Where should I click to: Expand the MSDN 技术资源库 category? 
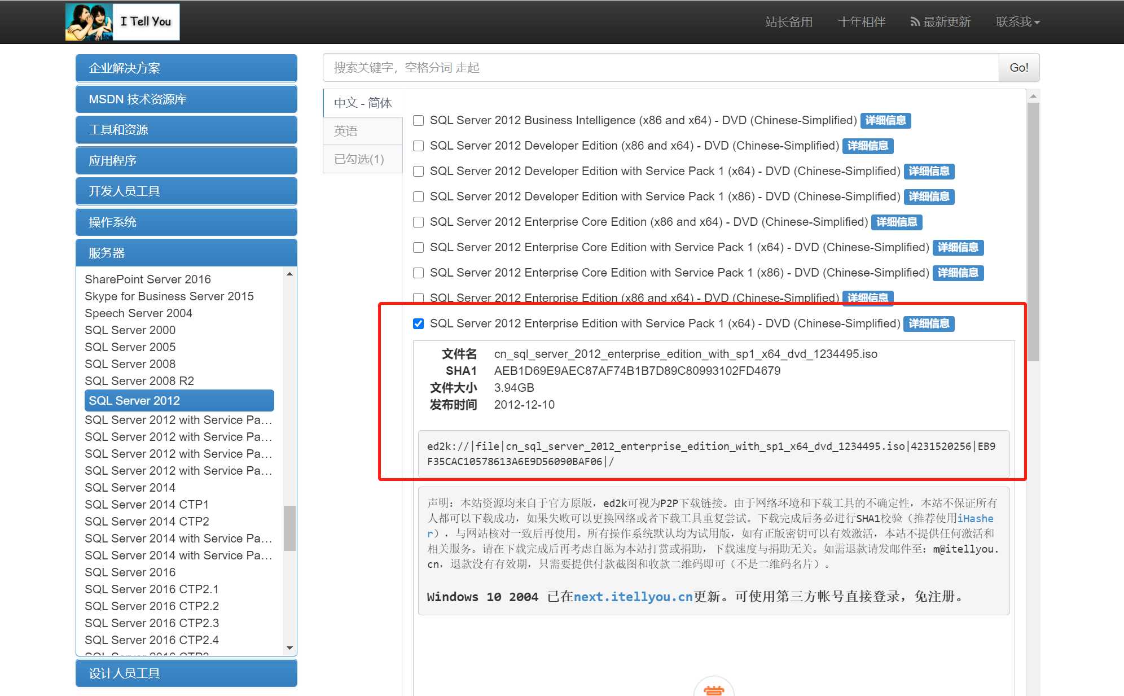coord(186,99)
